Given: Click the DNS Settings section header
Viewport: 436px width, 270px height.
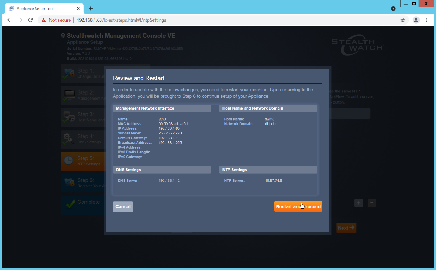Looking at the screenshot, I should (162, 170).
